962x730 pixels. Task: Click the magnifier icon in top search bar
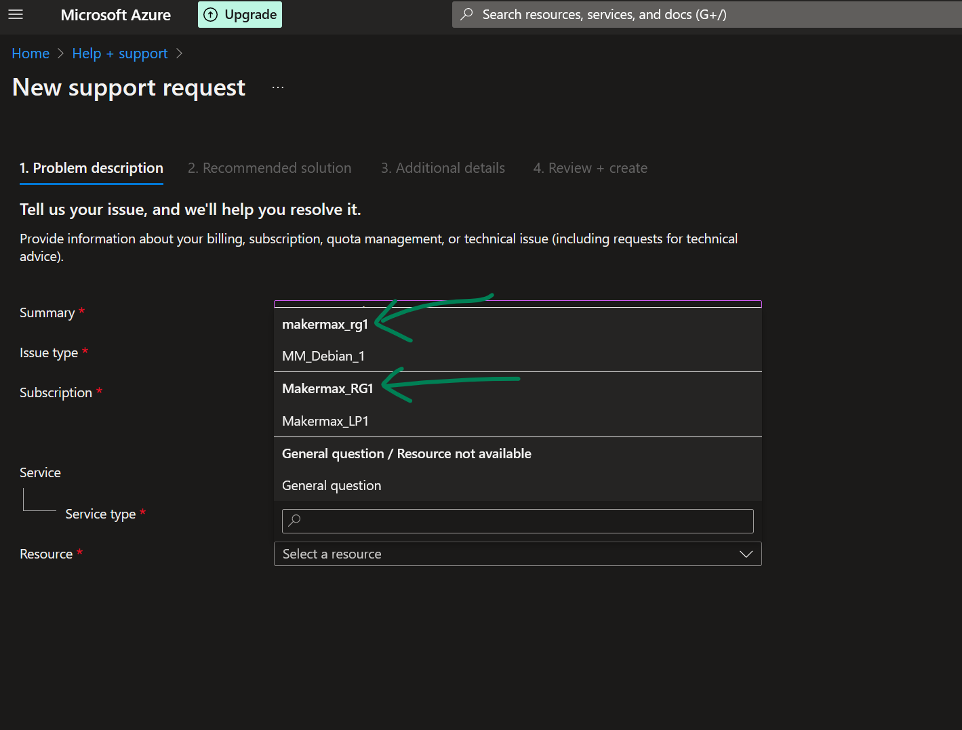coord(466,14)
